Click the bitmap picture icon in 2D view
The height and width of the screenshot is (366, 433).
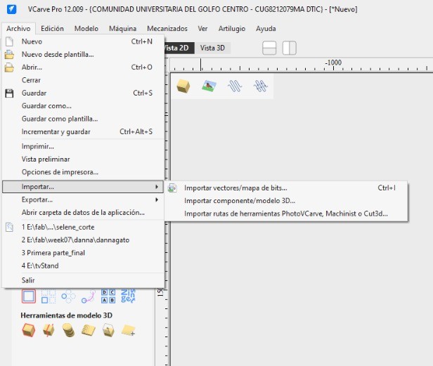click(x=209, y=86)
